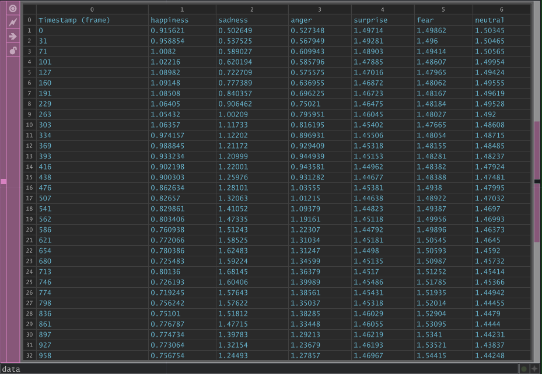542x374 pixels.
Task: Click the plus viewer-active icon at bottom right
Action: pos(535,369)
